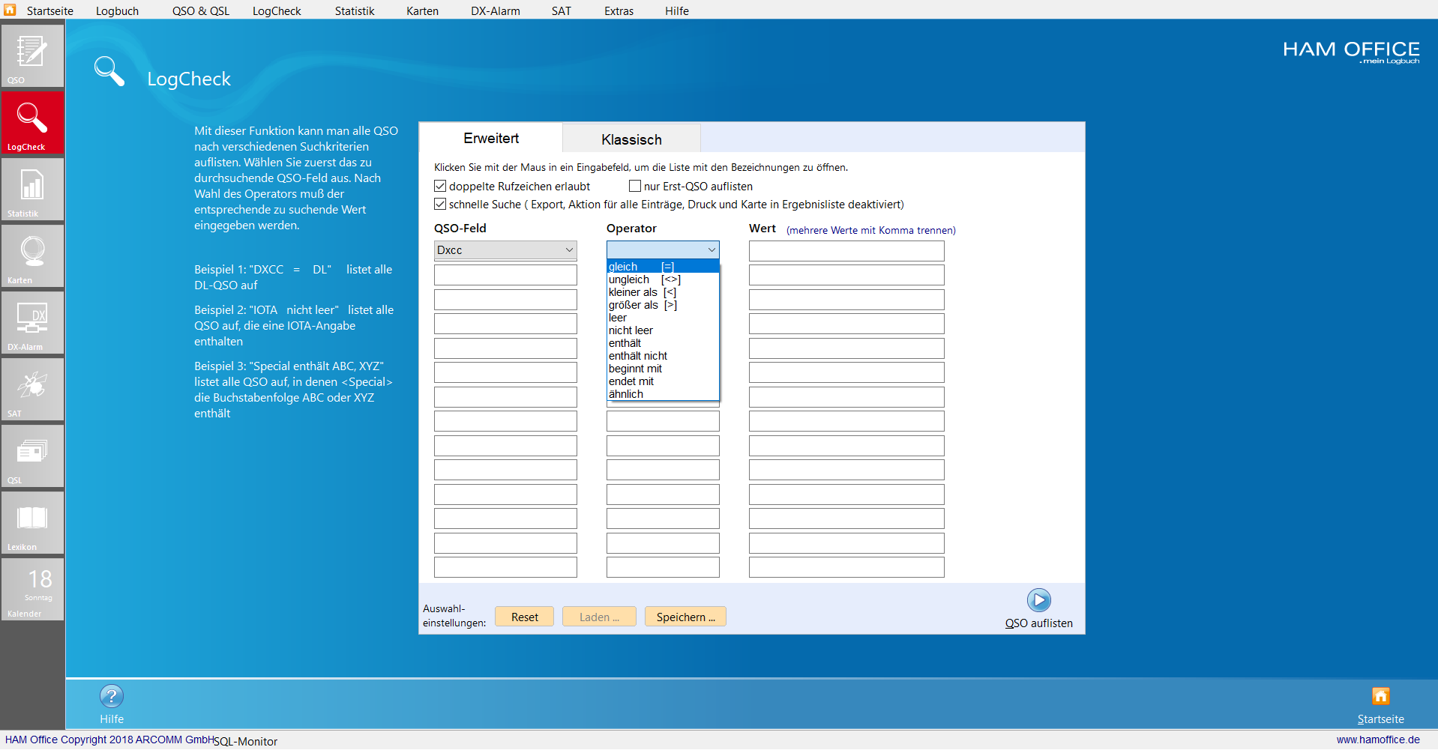
Task: Select 'leer' operator option
Action: pos(663,318)
